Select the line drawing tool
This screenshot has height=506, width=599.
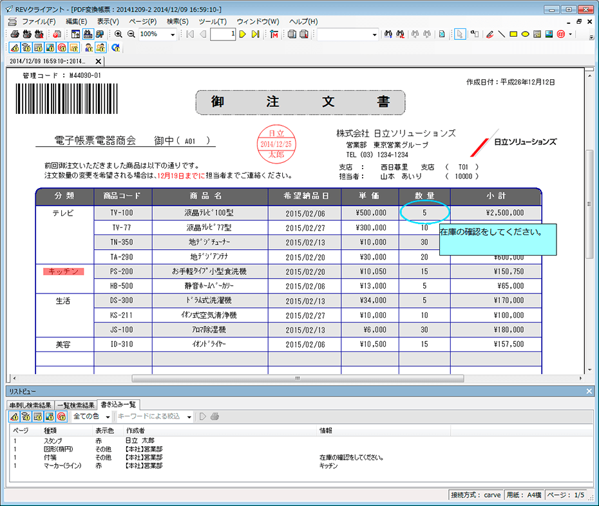click(x=502, y=34)
